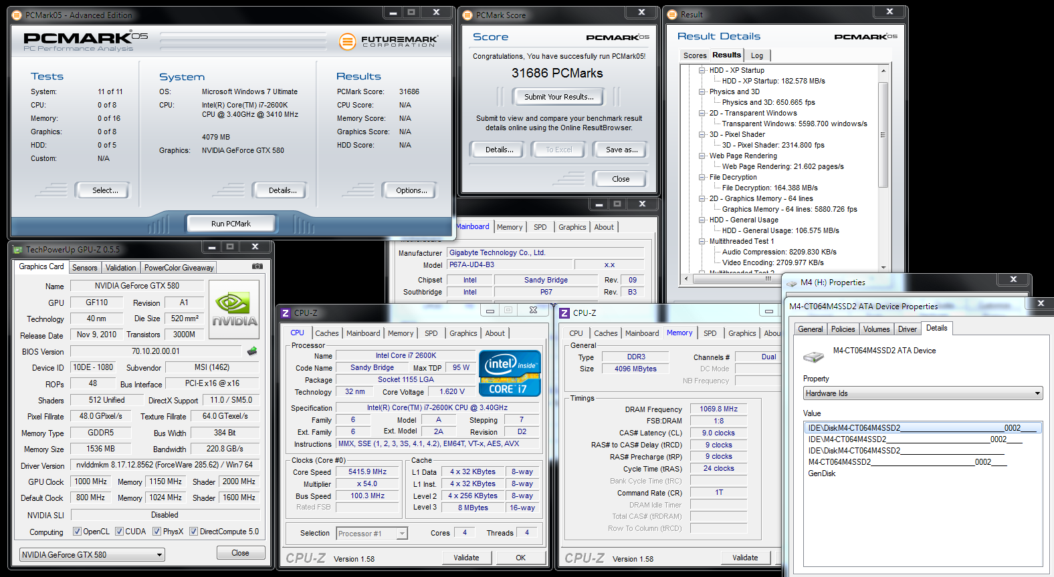Collapse the File Decryption tree node
The width and height of the screenshot is (1054, 577).
point(702,177)
